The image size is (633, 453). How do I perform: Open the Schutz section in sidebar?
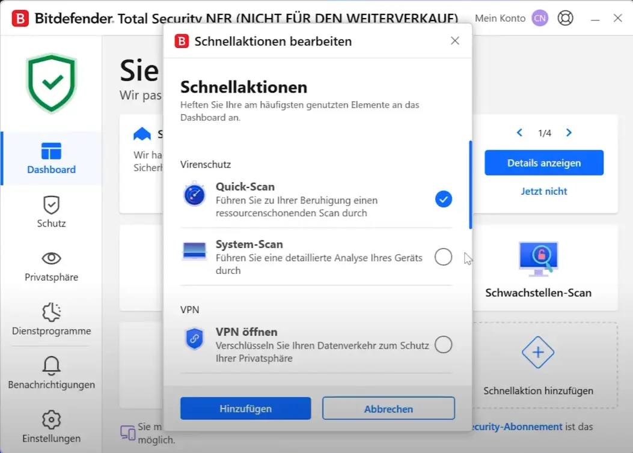(52, 212)
